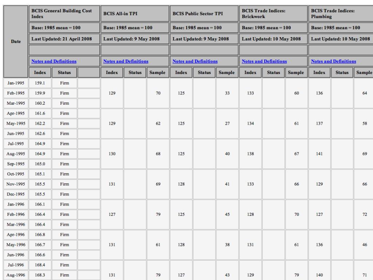
Task: Click index value 166.8 for Apr-1996
Action: [x=40, y=234]
